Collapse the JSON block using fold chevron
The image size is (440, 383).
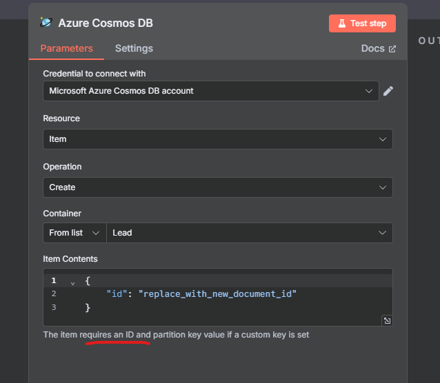[x=73, y=282]
